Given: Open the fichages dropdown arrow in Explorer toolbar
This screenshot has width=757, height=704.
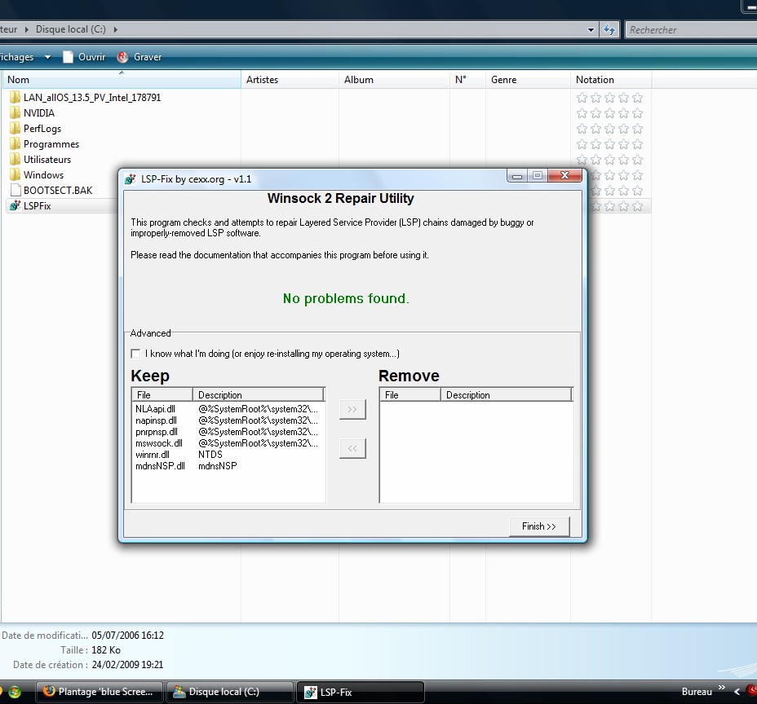Looking at the screenshot, I should [x=47, y=57].
